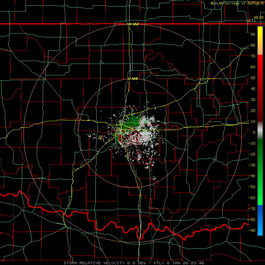Select the blue segment of velocity scale
The image size is (265, 265).
point(260,220)
